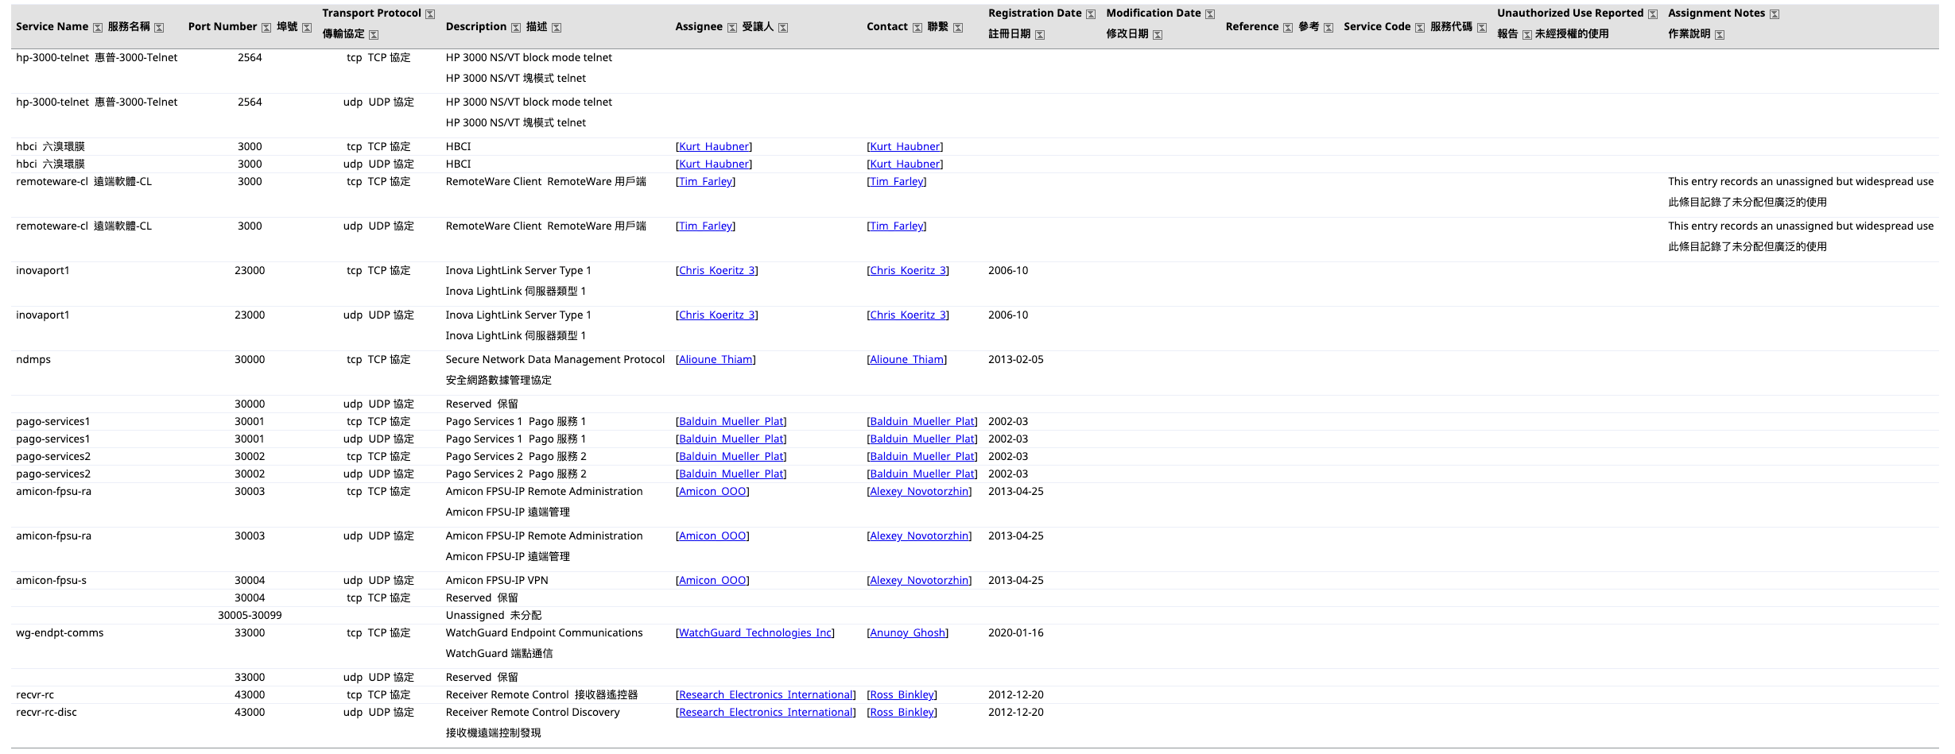Viewport: 1955px width, 754px height.
Task: Open the WatchGuard Technologies Inc assignee link
Action: click(754, 633)
